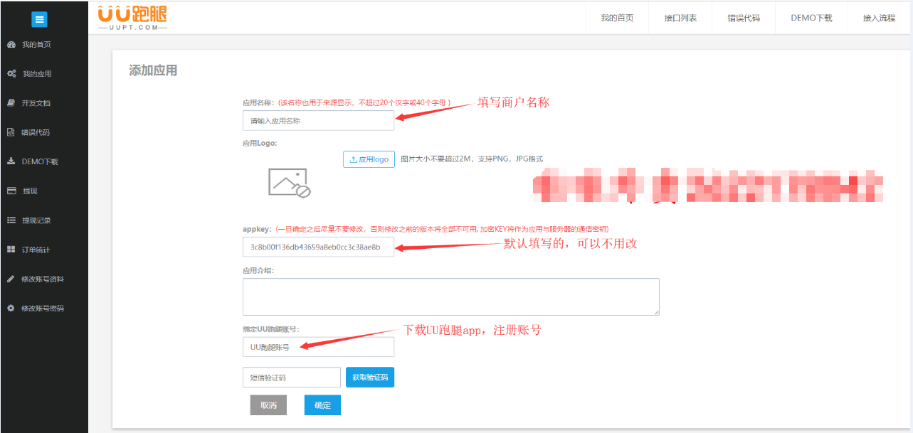Open 错误代码 in the top navigation
The image size is (913, 433).
click(744, 18)
